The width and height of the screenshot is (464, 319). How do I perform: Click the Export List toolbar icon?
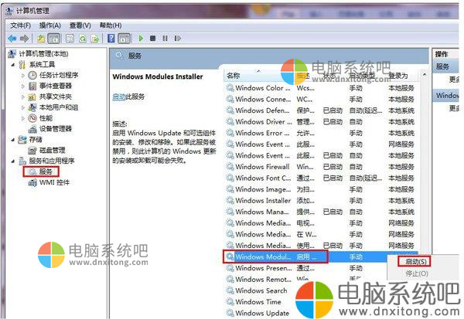[x=94, y=38]
